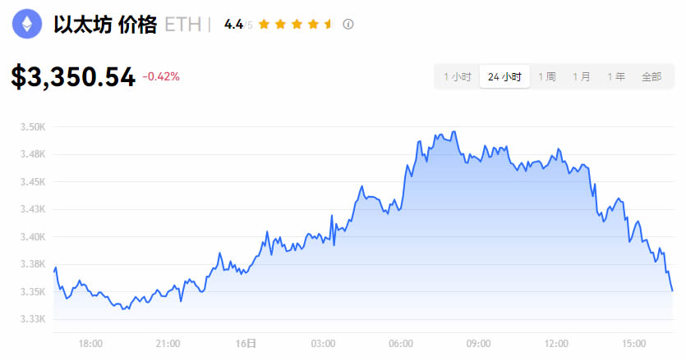686x361 pixels.
Task: Click the $3,350.54 price value
Action: point(73,77)
